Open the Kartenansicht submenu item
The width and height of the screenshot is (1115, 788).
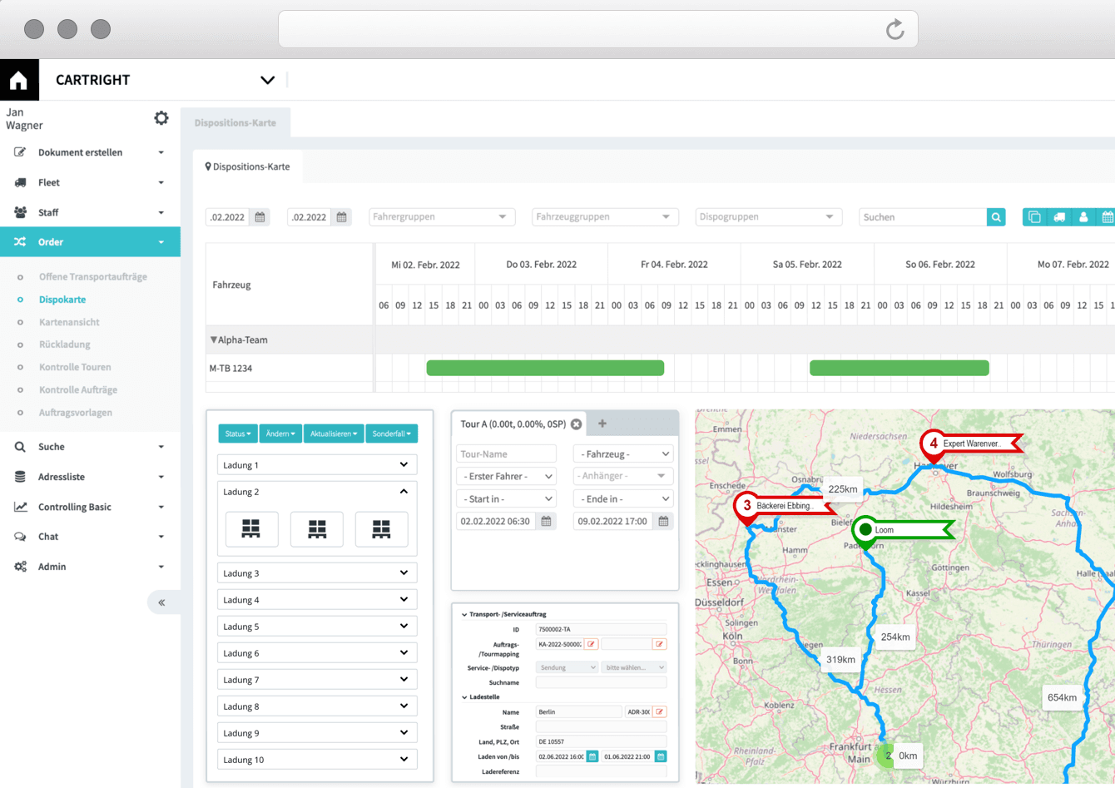click(x=69, y=322)
